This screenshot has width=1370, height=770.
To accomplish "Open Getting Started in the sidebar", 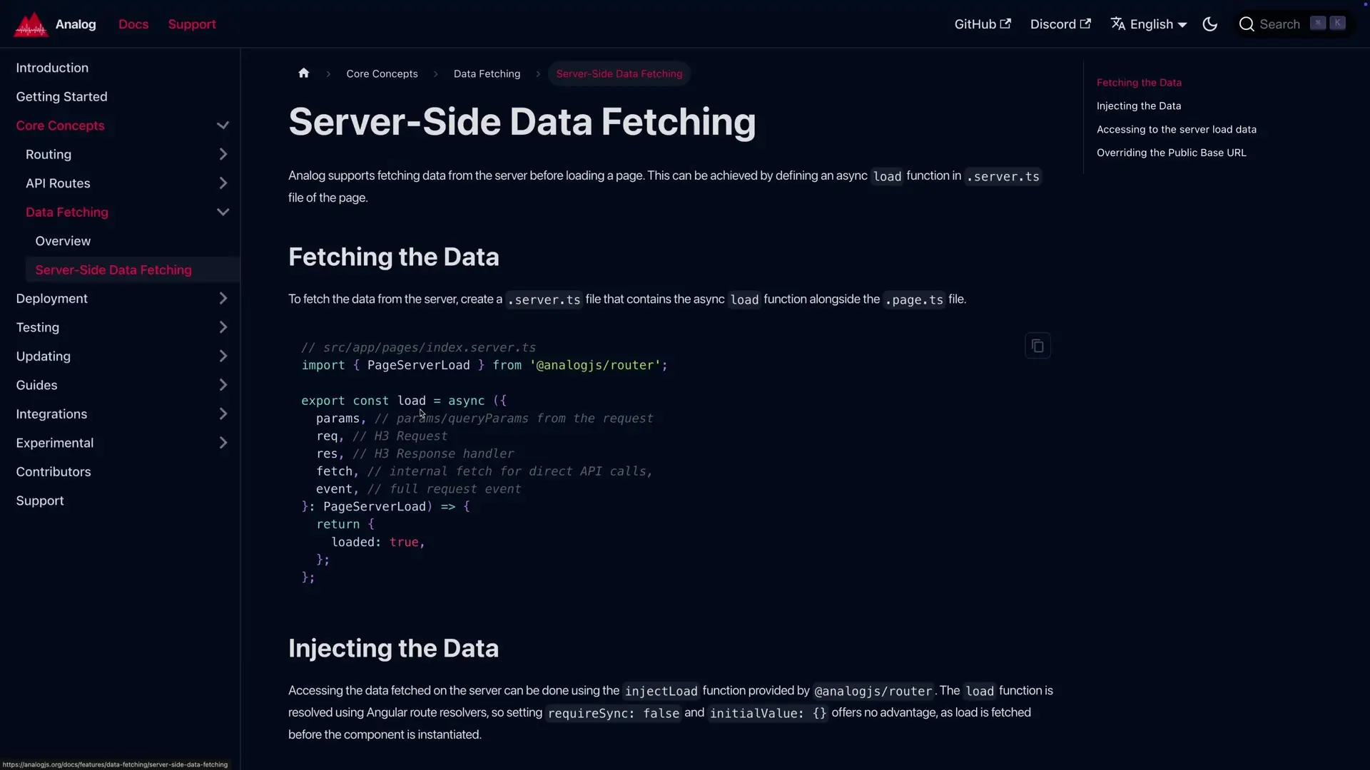I will point(61,96).
